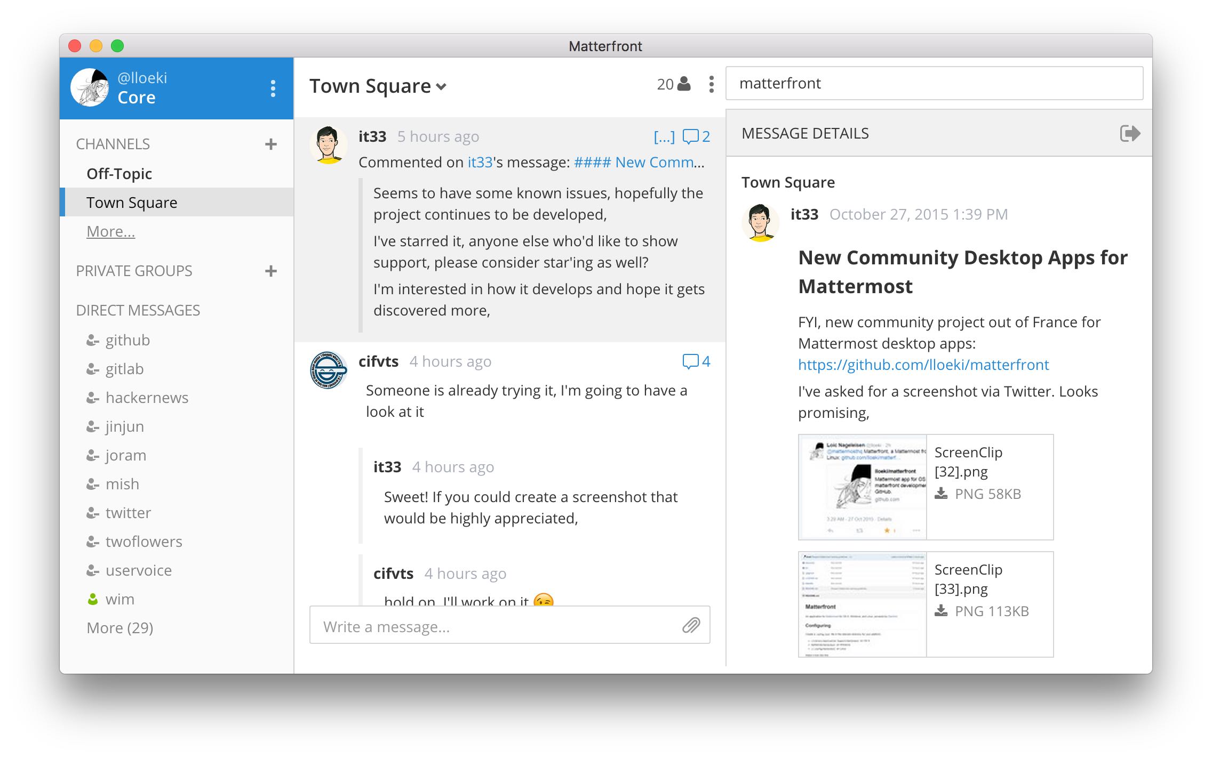
Task: Open the ScreenClip [33].png thumbnail preview
Action: [x=863, y=604]
